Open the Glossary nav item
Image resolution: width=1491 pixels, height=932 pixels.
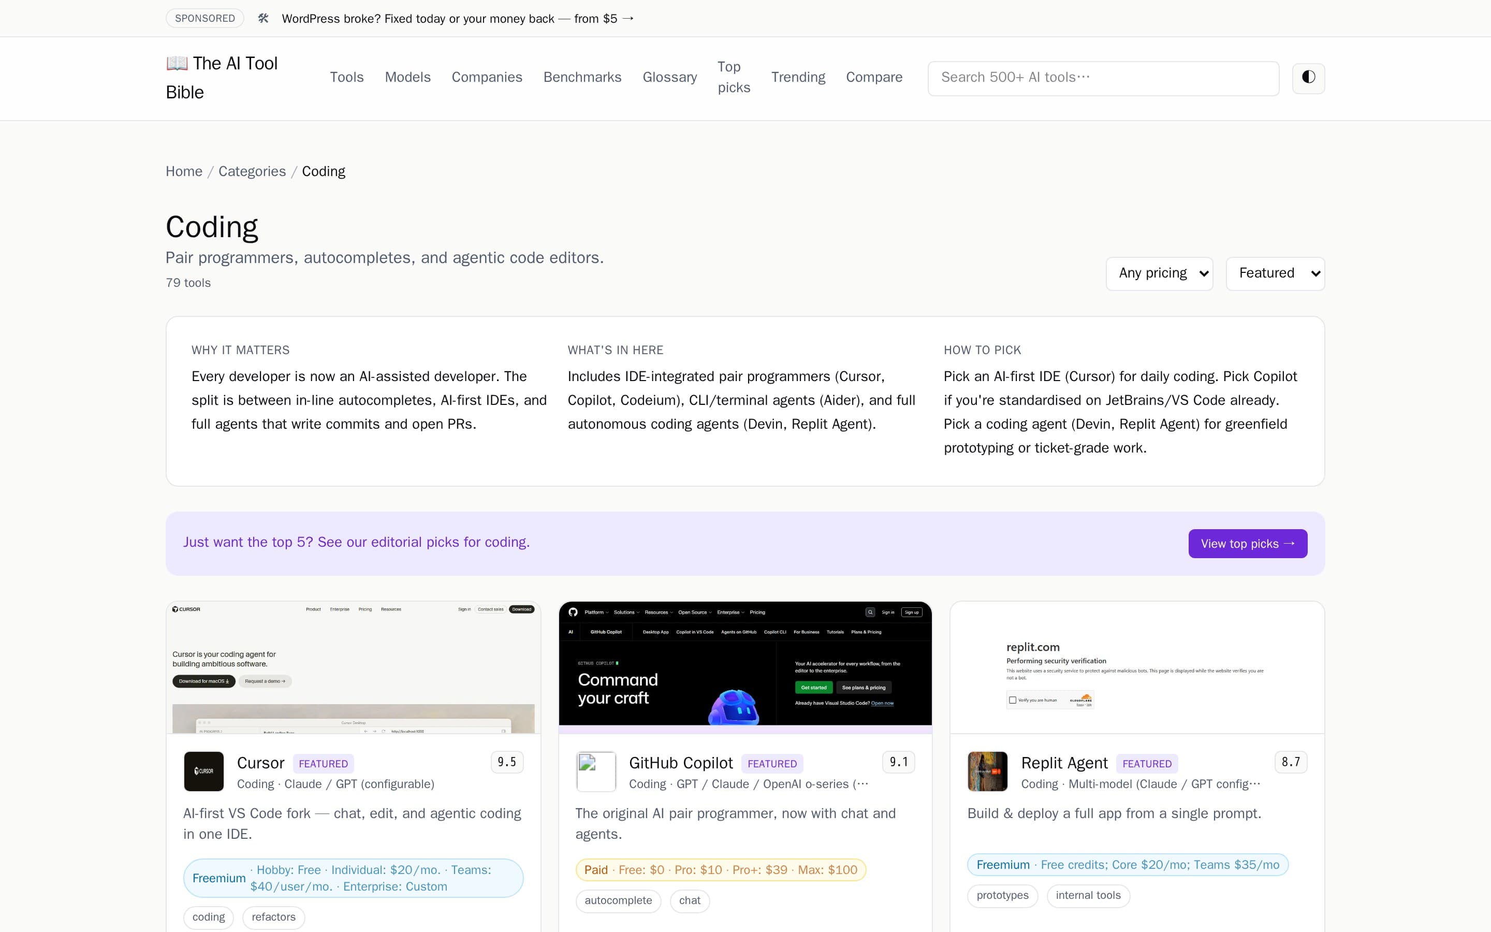click(x=670, y=78)
